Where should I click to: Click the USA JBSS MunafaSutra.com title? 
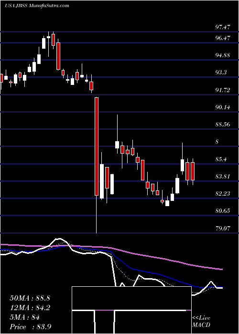[x=37, y=6]
